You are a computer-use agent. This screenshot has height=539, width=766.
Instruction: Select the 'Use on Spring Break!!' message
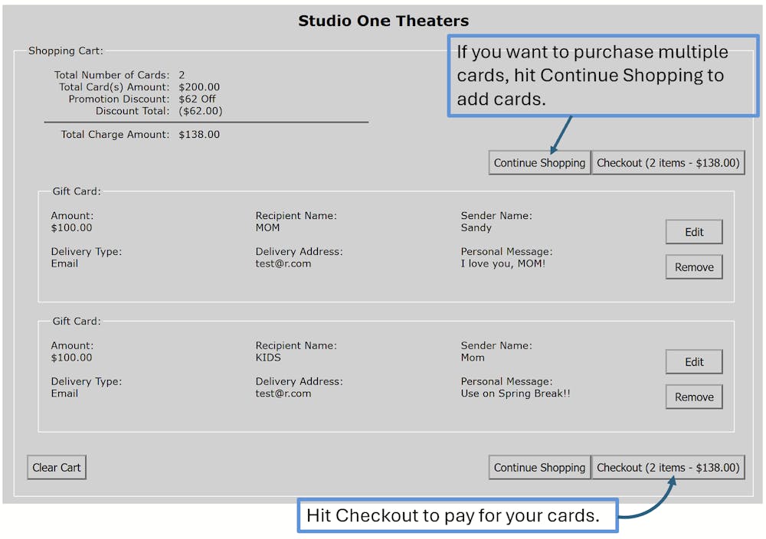(515, 394)
